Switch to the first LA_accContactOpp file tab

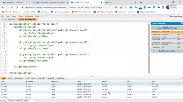point(9,20)
